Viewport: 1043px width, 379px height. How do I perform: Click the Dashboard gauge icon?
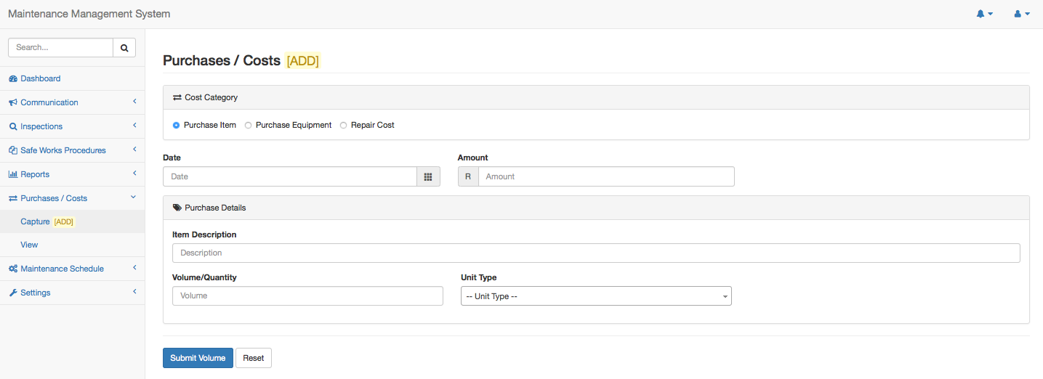[13, 78]
